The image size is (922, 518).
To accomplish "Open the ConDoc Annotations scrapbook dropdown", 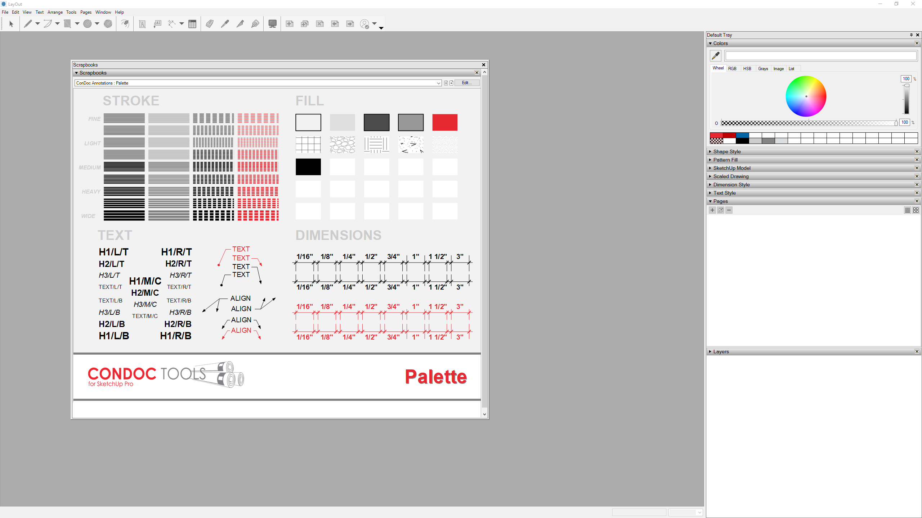I will (x=438, y=83).
